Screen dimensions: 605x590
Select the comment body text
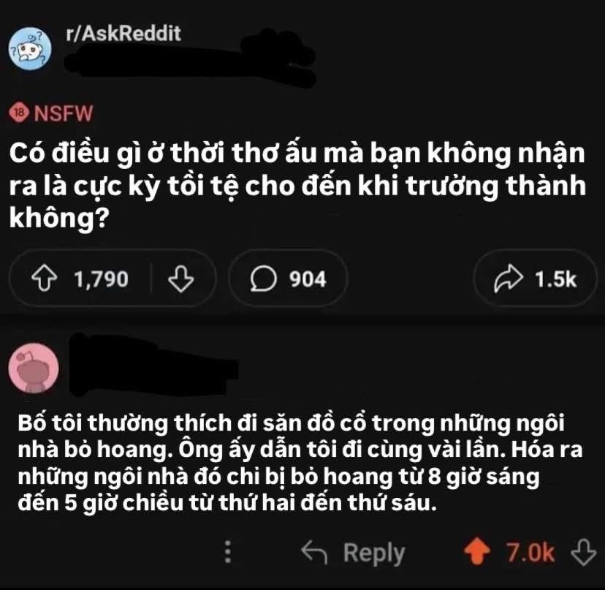[x=300, y=463]
